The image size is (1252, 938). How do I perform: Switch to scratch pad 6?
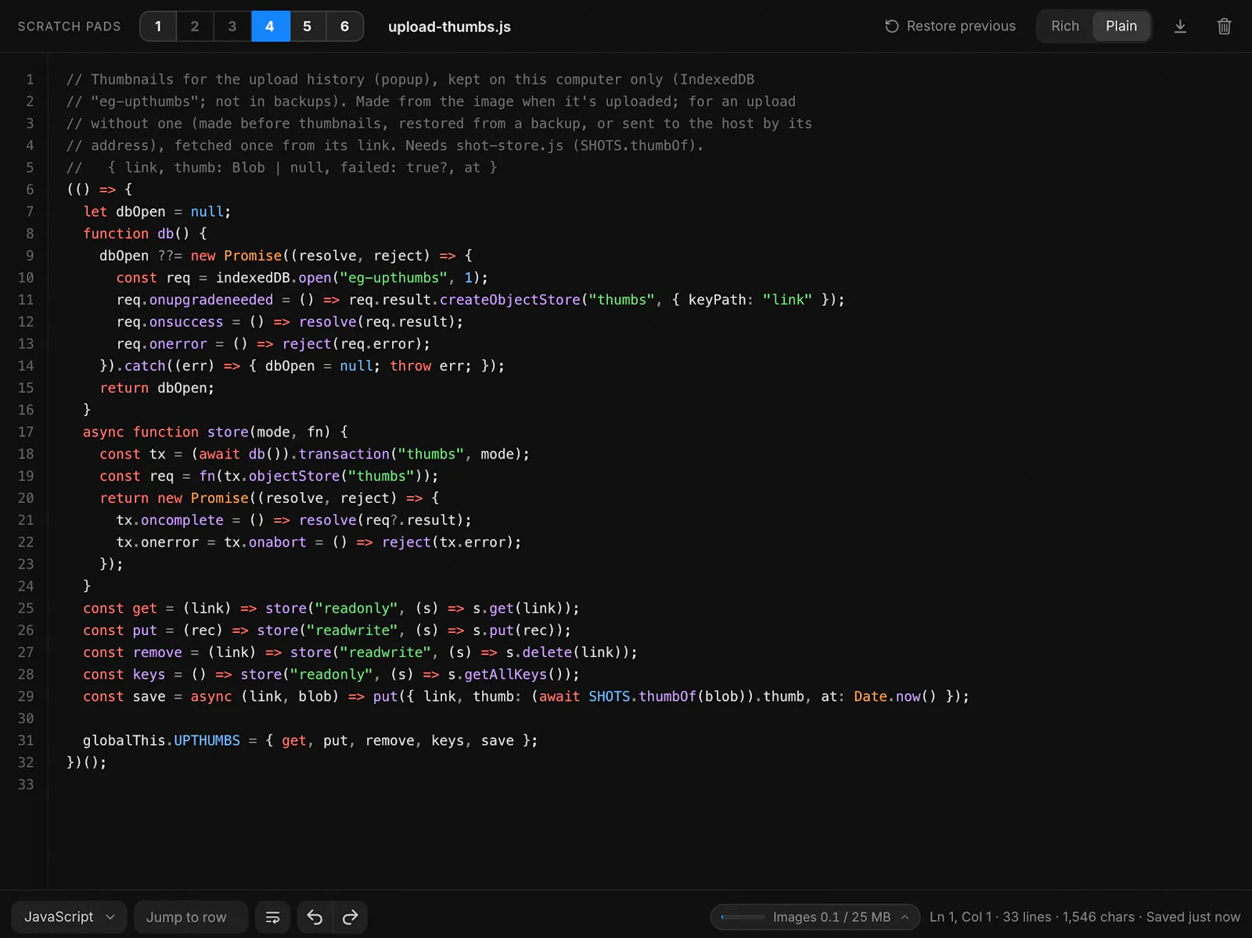pyautogui.click(x=344, y=27)
